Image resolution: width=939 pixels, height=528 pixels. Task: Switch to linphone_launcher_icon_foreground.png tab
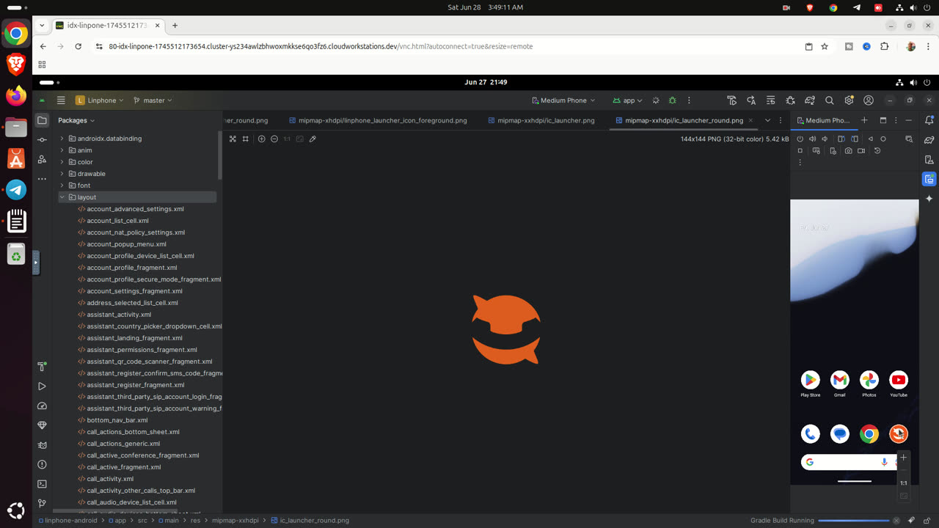(x=378, y=120)
